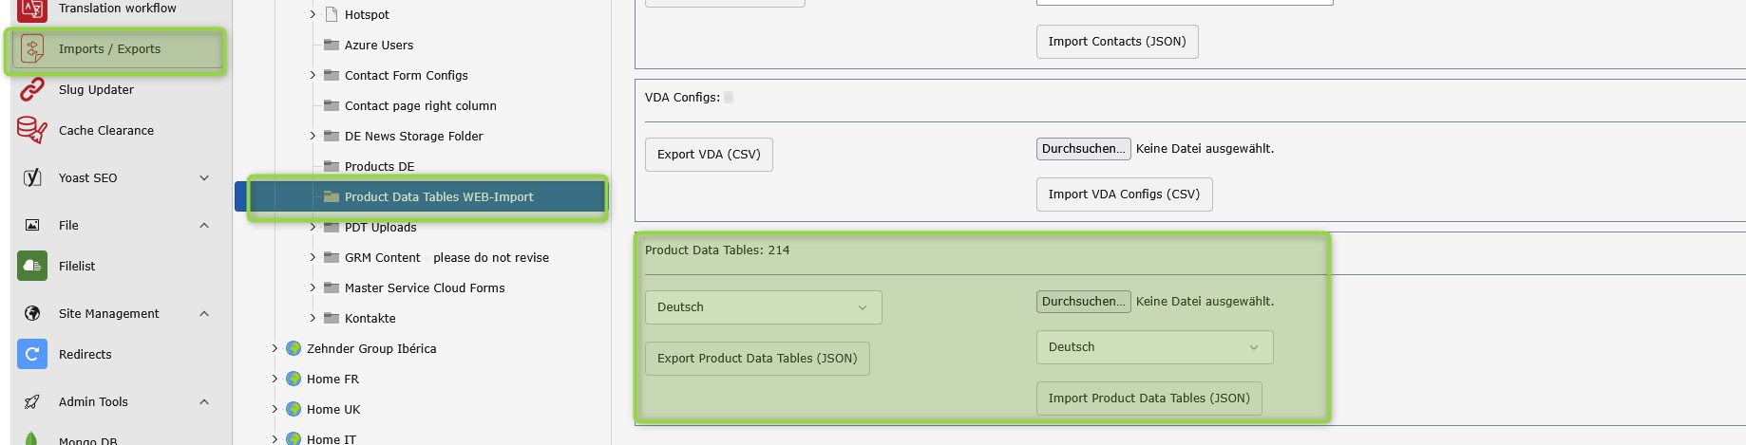Click the Site Management globe icon
The height and width of the screenshot is (445, 1746).
click(x=32, y=314)
